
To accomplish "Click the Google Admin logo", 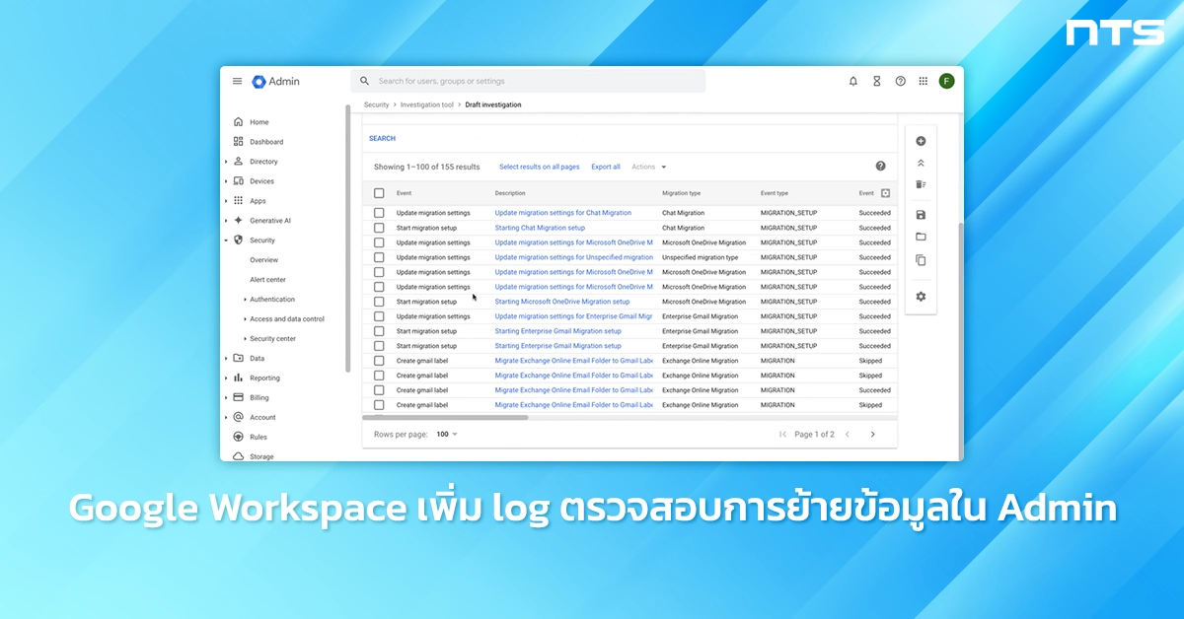I will 275,81.
